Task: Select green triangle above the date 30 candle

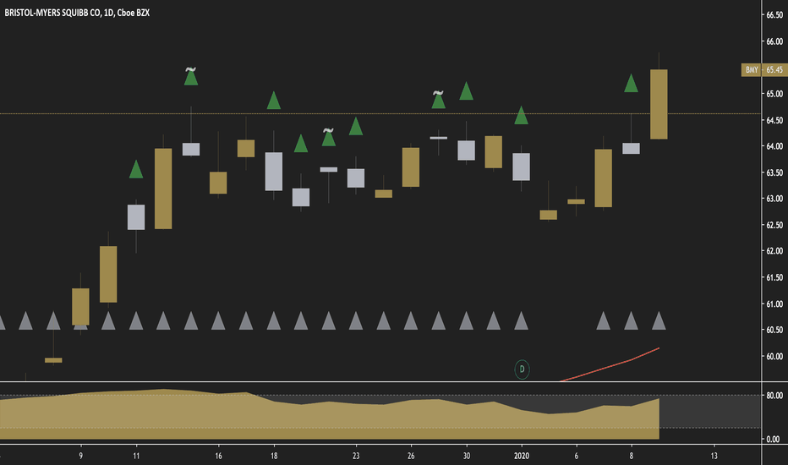Action: pyautogui.click(x=467, y=91)
